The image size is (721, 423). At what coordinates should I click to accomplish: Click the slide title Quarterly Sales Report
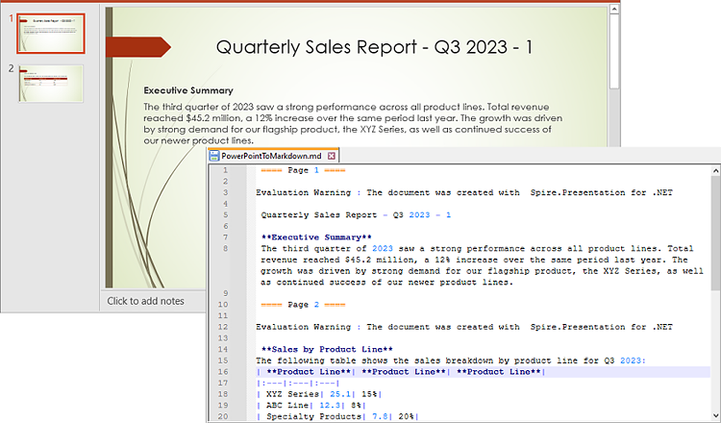374,47
